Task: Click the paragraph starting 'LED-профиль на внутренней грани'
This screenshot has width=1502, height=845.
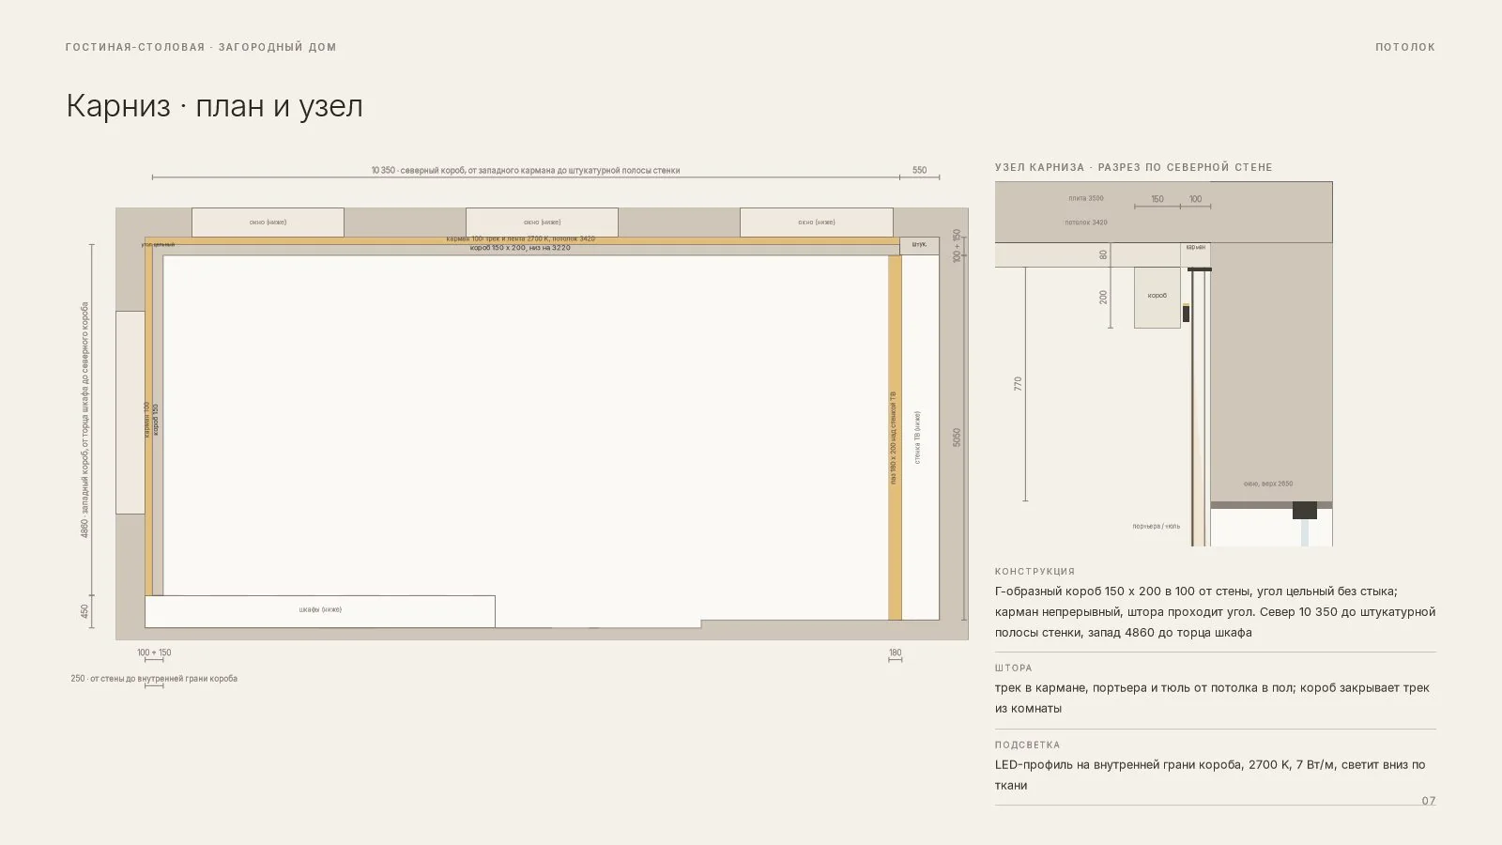Action: pos(1211,776)
